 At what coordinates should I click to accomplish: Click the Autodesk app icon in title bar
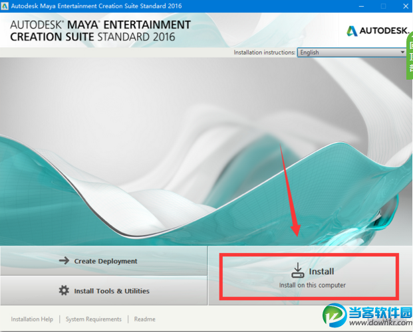pos(5,6)
